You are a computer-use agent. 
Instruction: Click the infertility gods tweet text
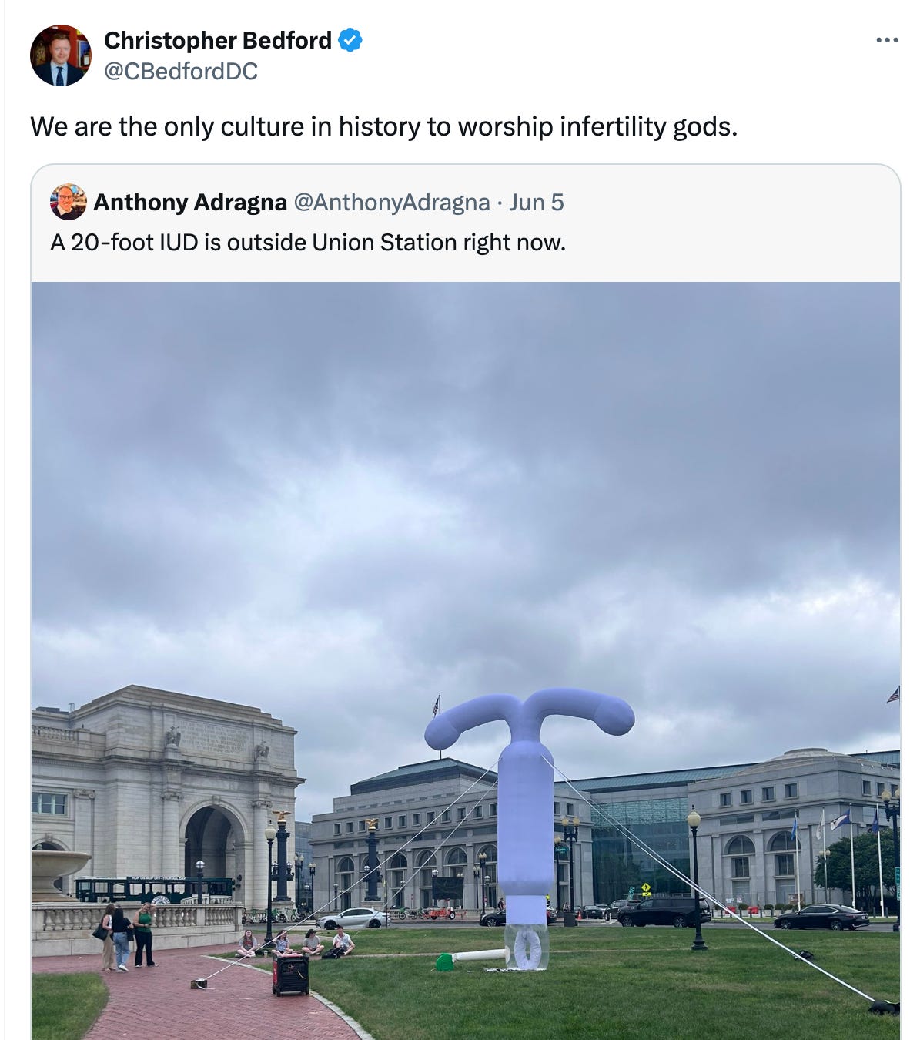(x=383, y=126)
